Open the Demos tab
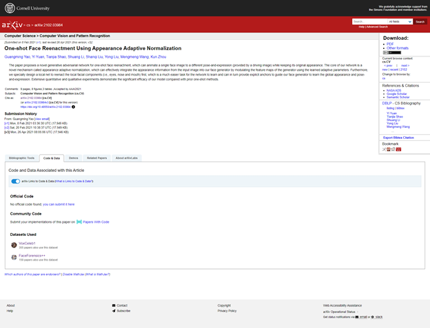Image resolution: width=430 pixels, height=328 pixels. coord(73,157)
